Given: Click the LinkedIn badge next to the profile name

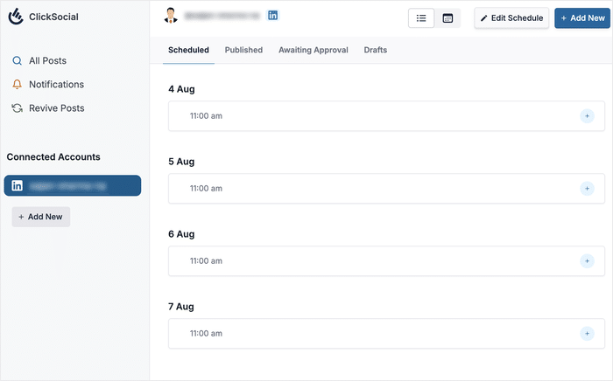Looking at the screenshot, I should (x=272, y=15).
